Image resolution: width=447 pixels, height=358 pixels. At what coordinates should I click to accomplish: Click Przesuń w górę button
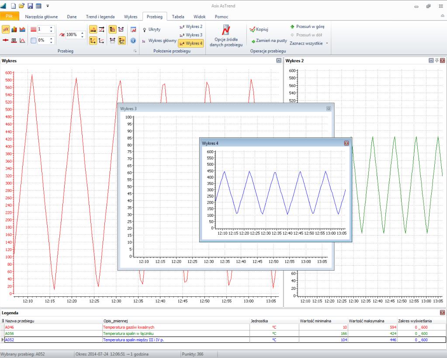point(307,27)
